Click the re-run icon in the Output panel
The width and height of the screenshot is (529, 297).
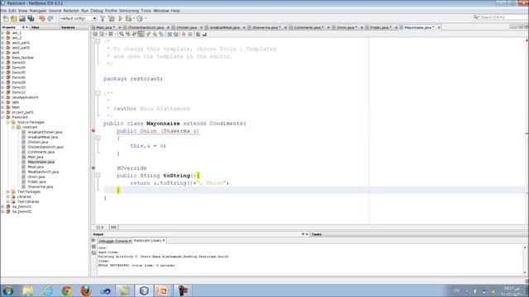[x=93, y=240]
